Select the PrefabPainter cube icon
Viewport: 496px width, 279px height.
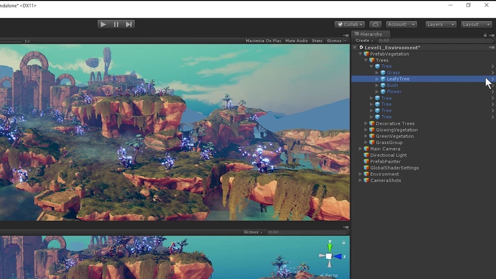(366, 162)
